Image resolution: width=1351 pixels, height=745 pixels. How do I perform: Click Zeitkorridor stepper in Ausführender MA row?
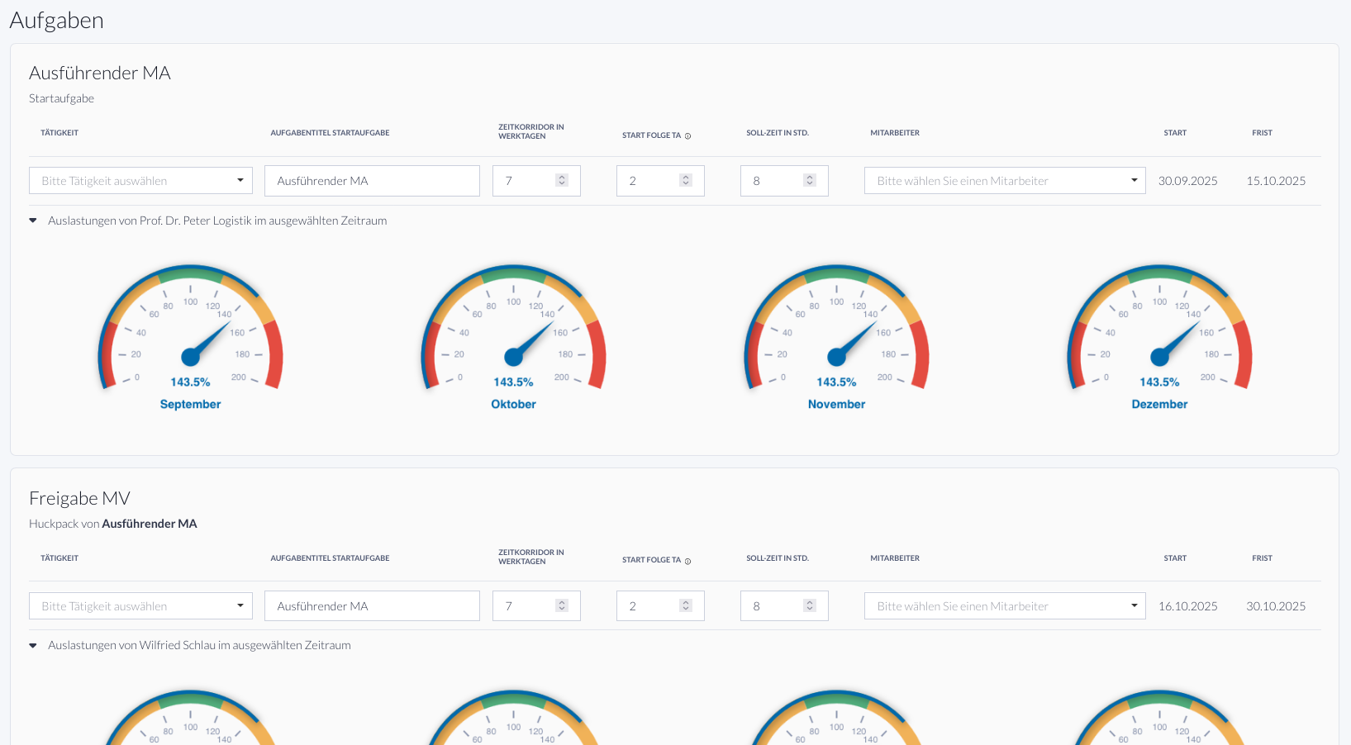pyautogui.click(x=562, y=181)
